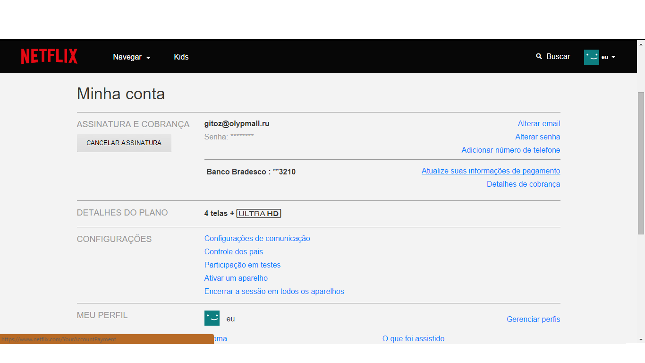645x363 pixels.
Task: Click the eu profile avatar under Meu Perfil
Action: click(x=212, y=318)
